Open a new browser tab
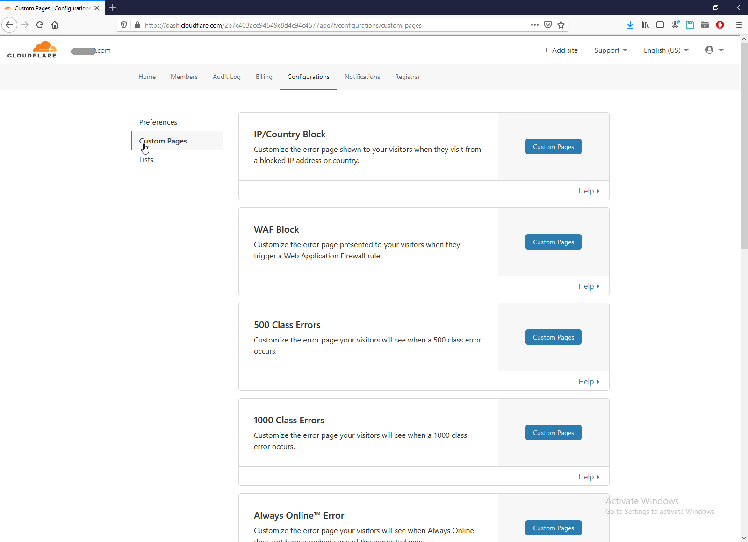The width and height of the screenshot is (748, 542). pyautogui.click(x=113, y=7)
